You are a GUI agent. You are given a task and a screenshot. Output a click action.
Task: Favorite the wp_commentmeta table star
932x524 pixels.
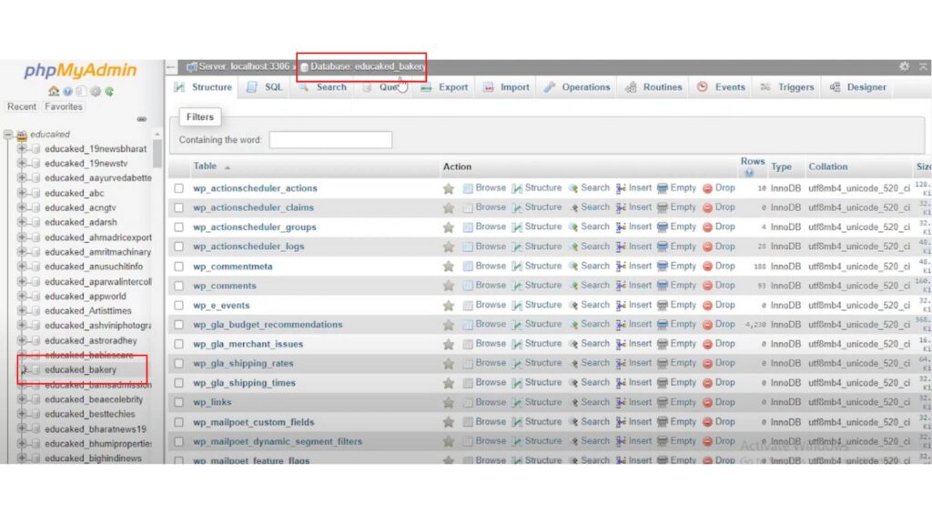tap(448, 267)
